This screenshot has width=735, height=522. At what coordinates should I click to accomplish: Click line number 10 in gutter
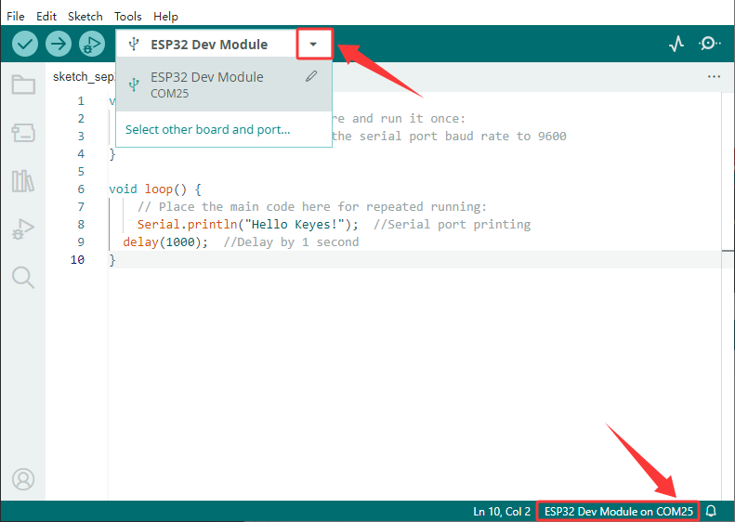point(77,259)
